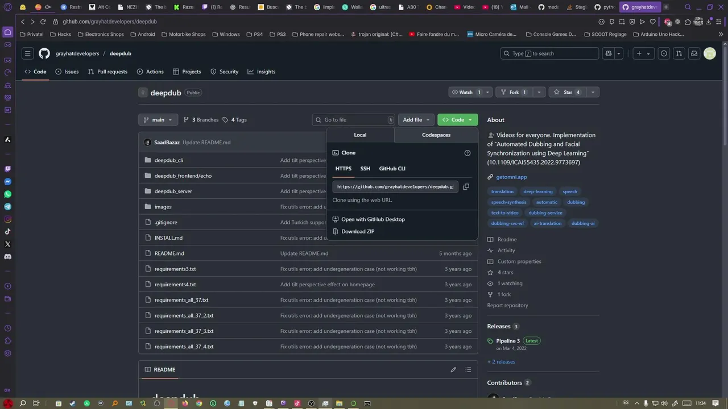The height and width of the screenshot is (409, 728).
Task: Open the deepdub_server folder
Action: (173, 191)
